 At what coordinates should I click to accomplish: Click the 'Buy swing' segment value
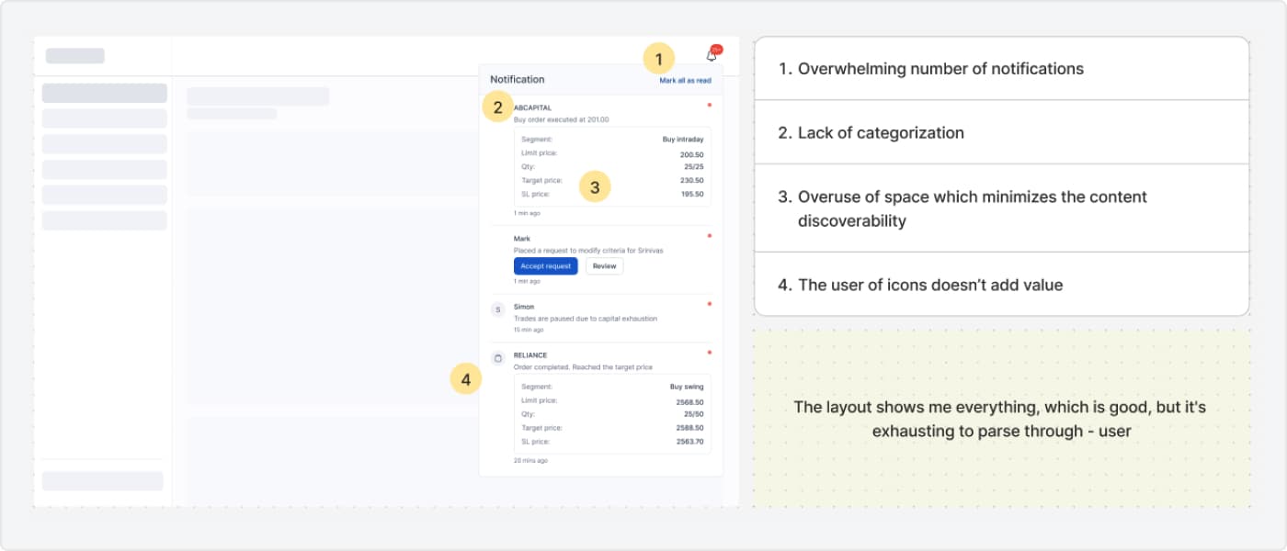click(687, 388)
